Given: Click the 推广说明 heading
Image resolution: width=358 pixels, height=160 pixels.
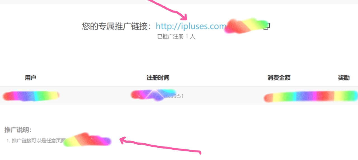Looking at the screenshot, I should [x=18, y=130].
